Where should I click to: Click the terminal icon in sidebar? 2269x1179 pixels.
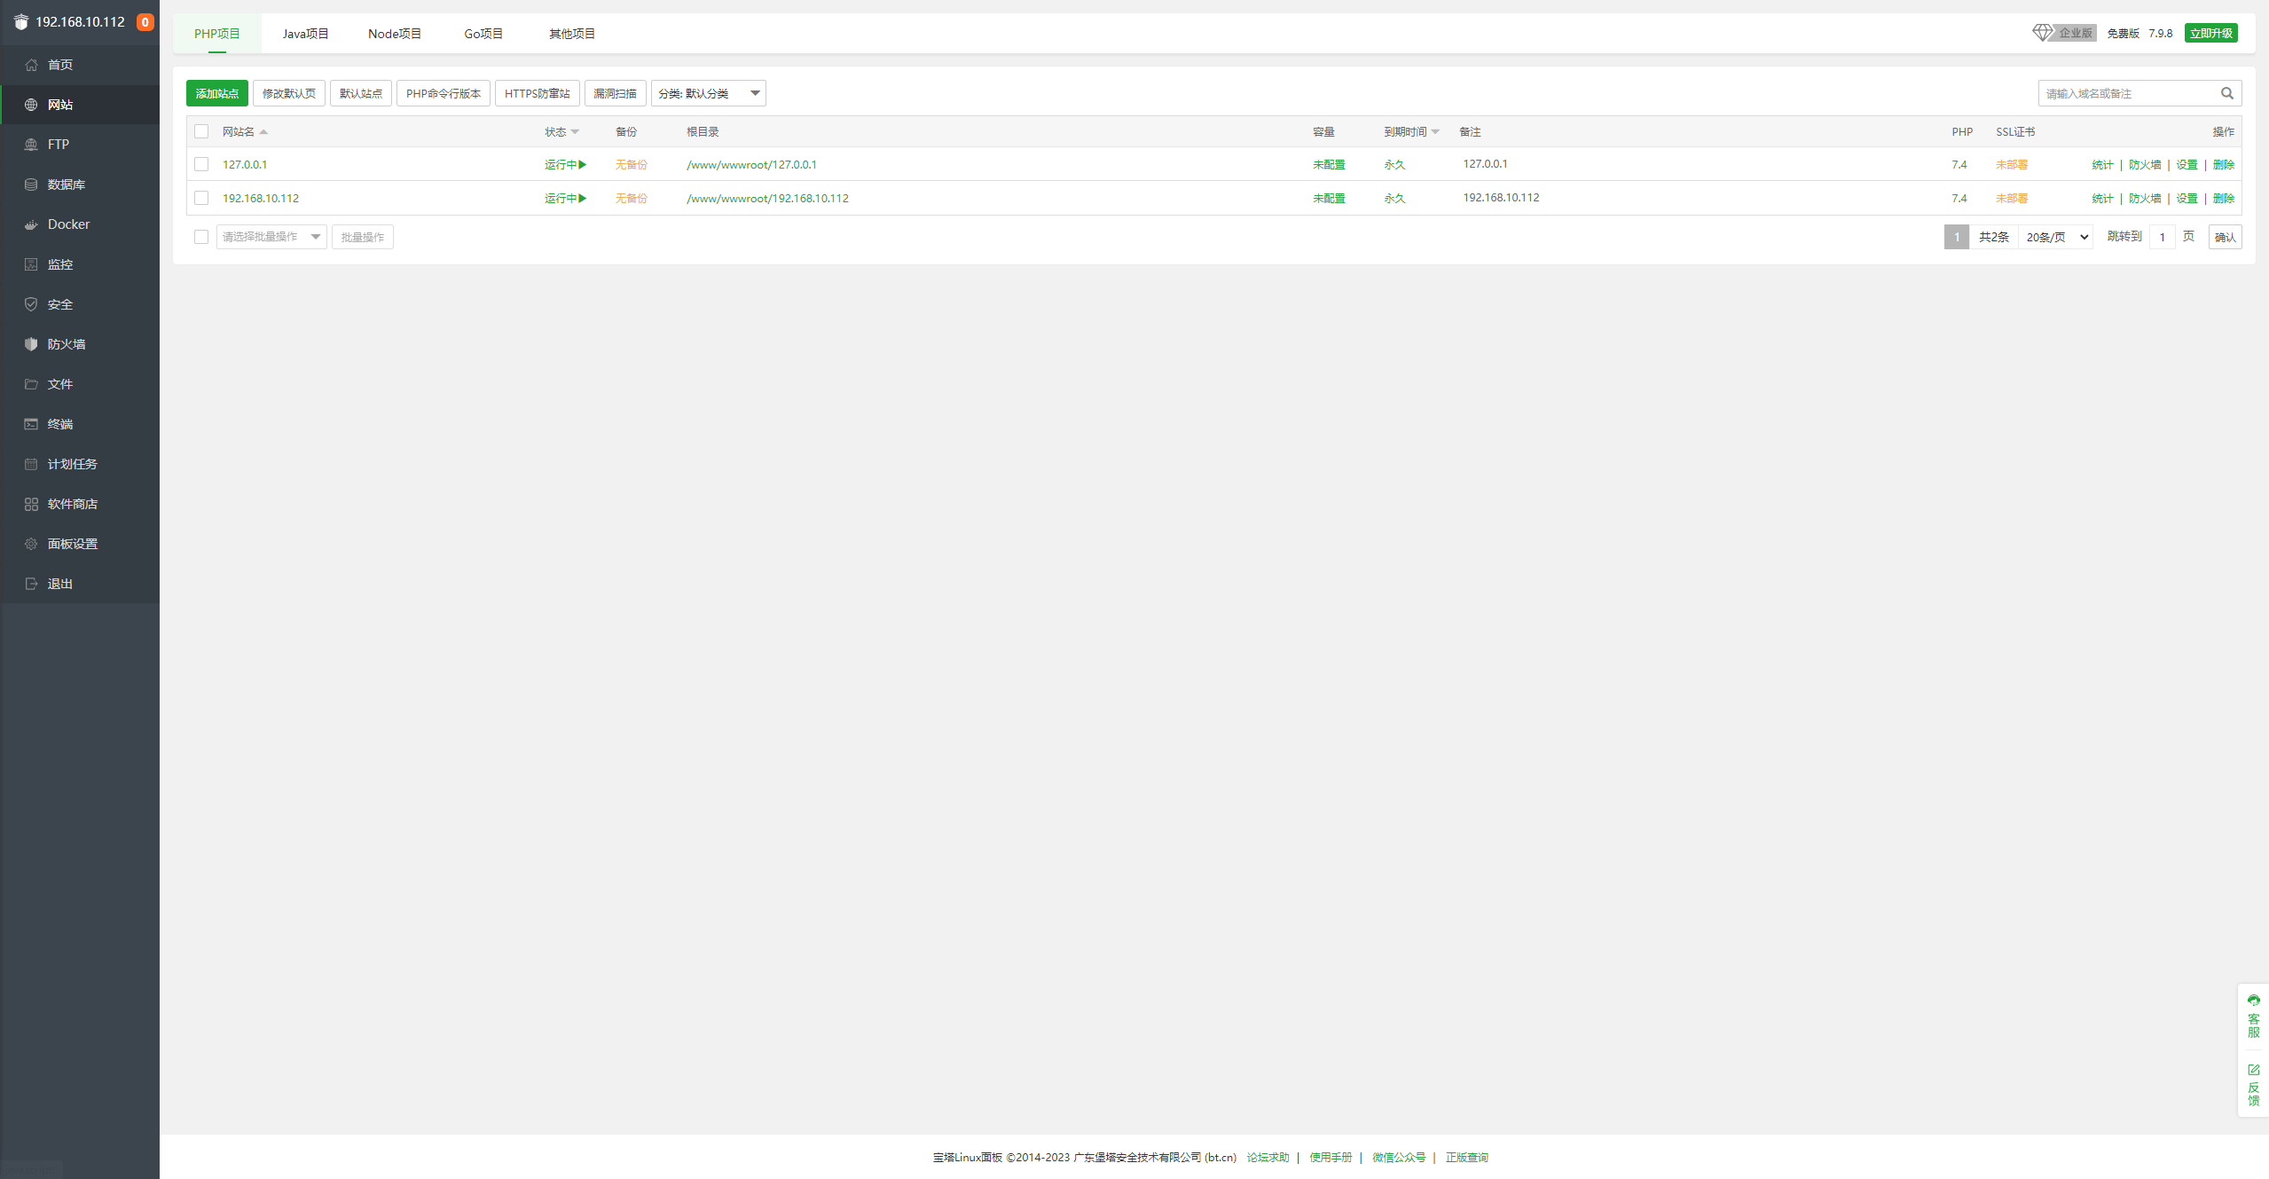pyautogui.click(x=31, y=424)
